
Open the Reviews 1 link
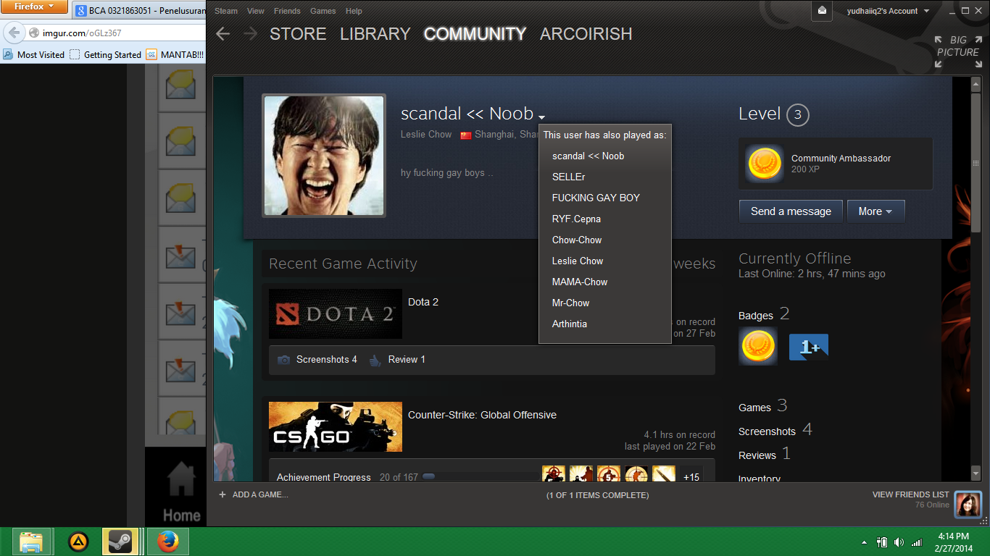(765, 454)
